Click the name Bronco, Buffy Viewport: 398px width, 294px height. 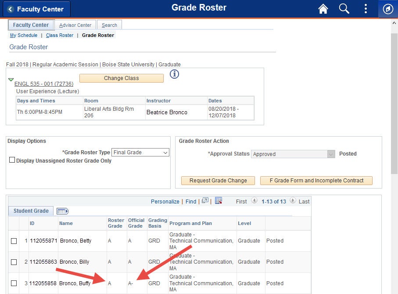[75, 283]
